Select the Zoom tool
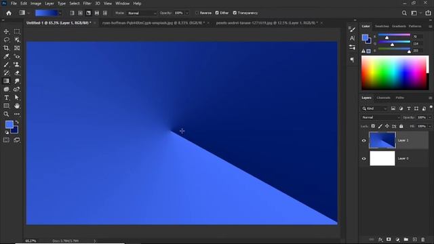 point(6,114)
